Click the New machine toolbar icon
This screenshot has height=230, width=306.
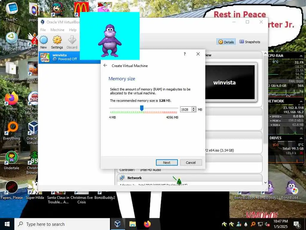(x=44, y=42)
